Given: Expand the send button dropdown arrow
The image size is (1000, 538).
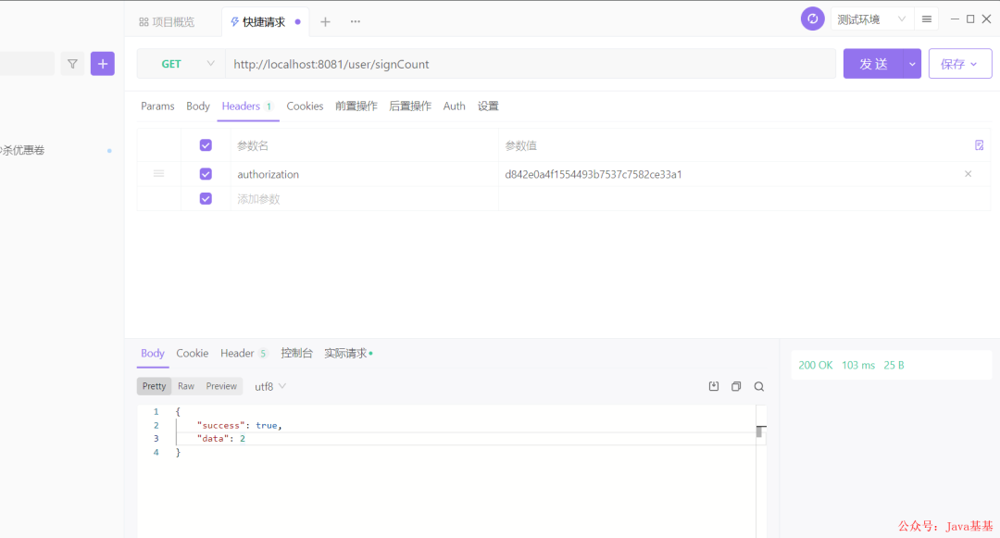Looking at the screenshot, I should (912, 64).
